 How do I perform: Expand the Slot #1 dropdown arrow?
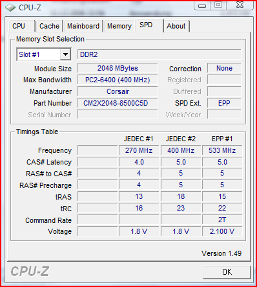point(65,54)
